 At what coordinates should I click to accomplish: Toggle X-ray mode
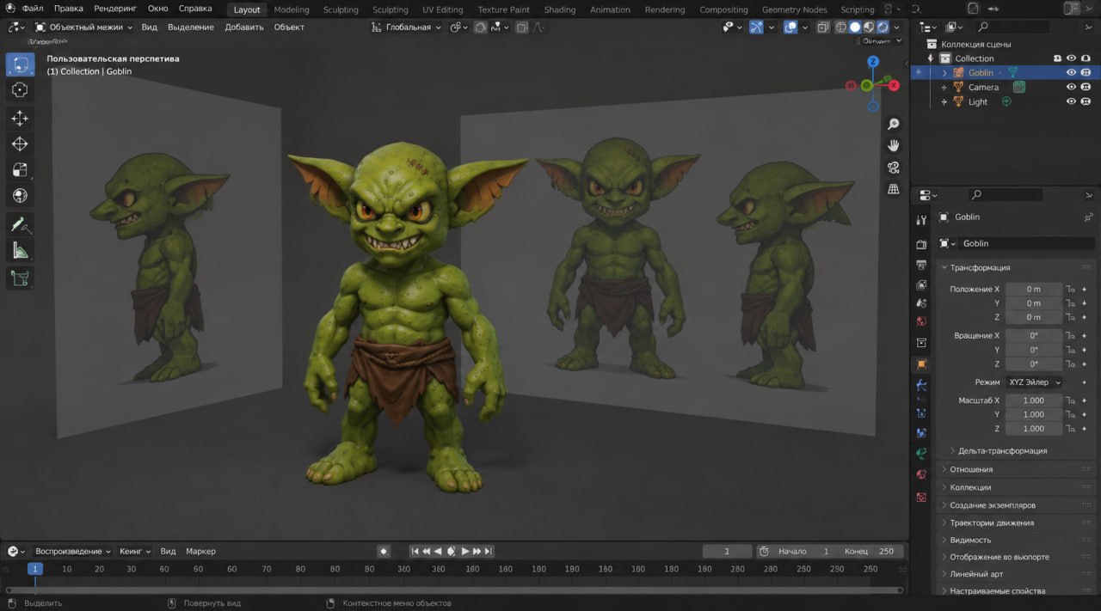pos(822,27)
